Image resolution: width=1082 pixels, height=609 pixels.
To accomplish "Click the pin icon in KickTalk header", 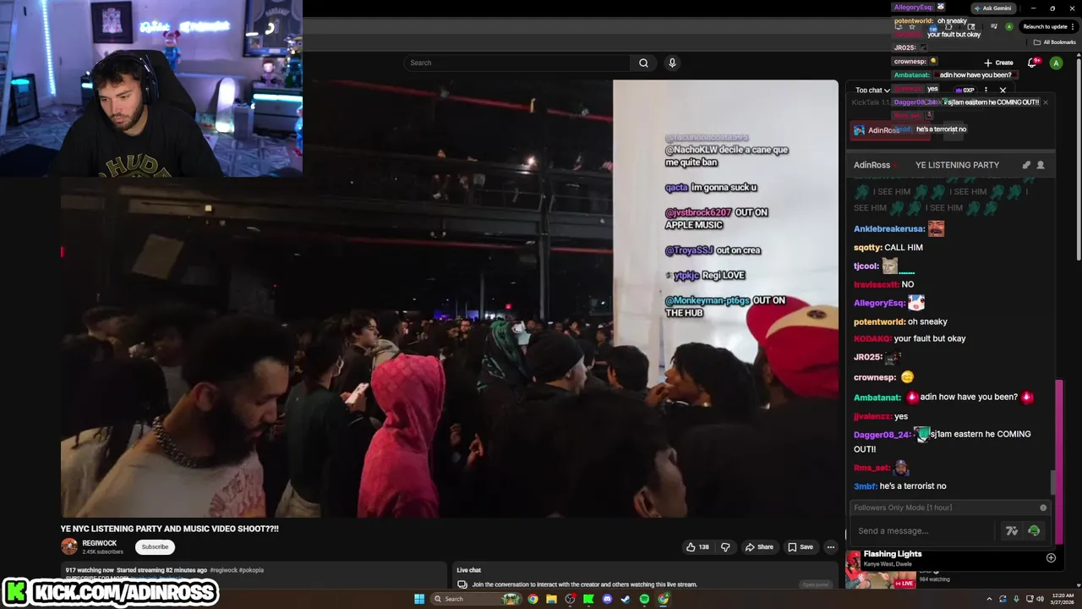I will click(1026, 165).
